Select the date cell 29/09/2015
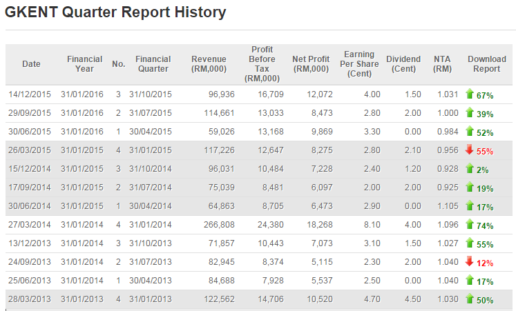Viewport: 516px width, 311px height. pos(30,113)
